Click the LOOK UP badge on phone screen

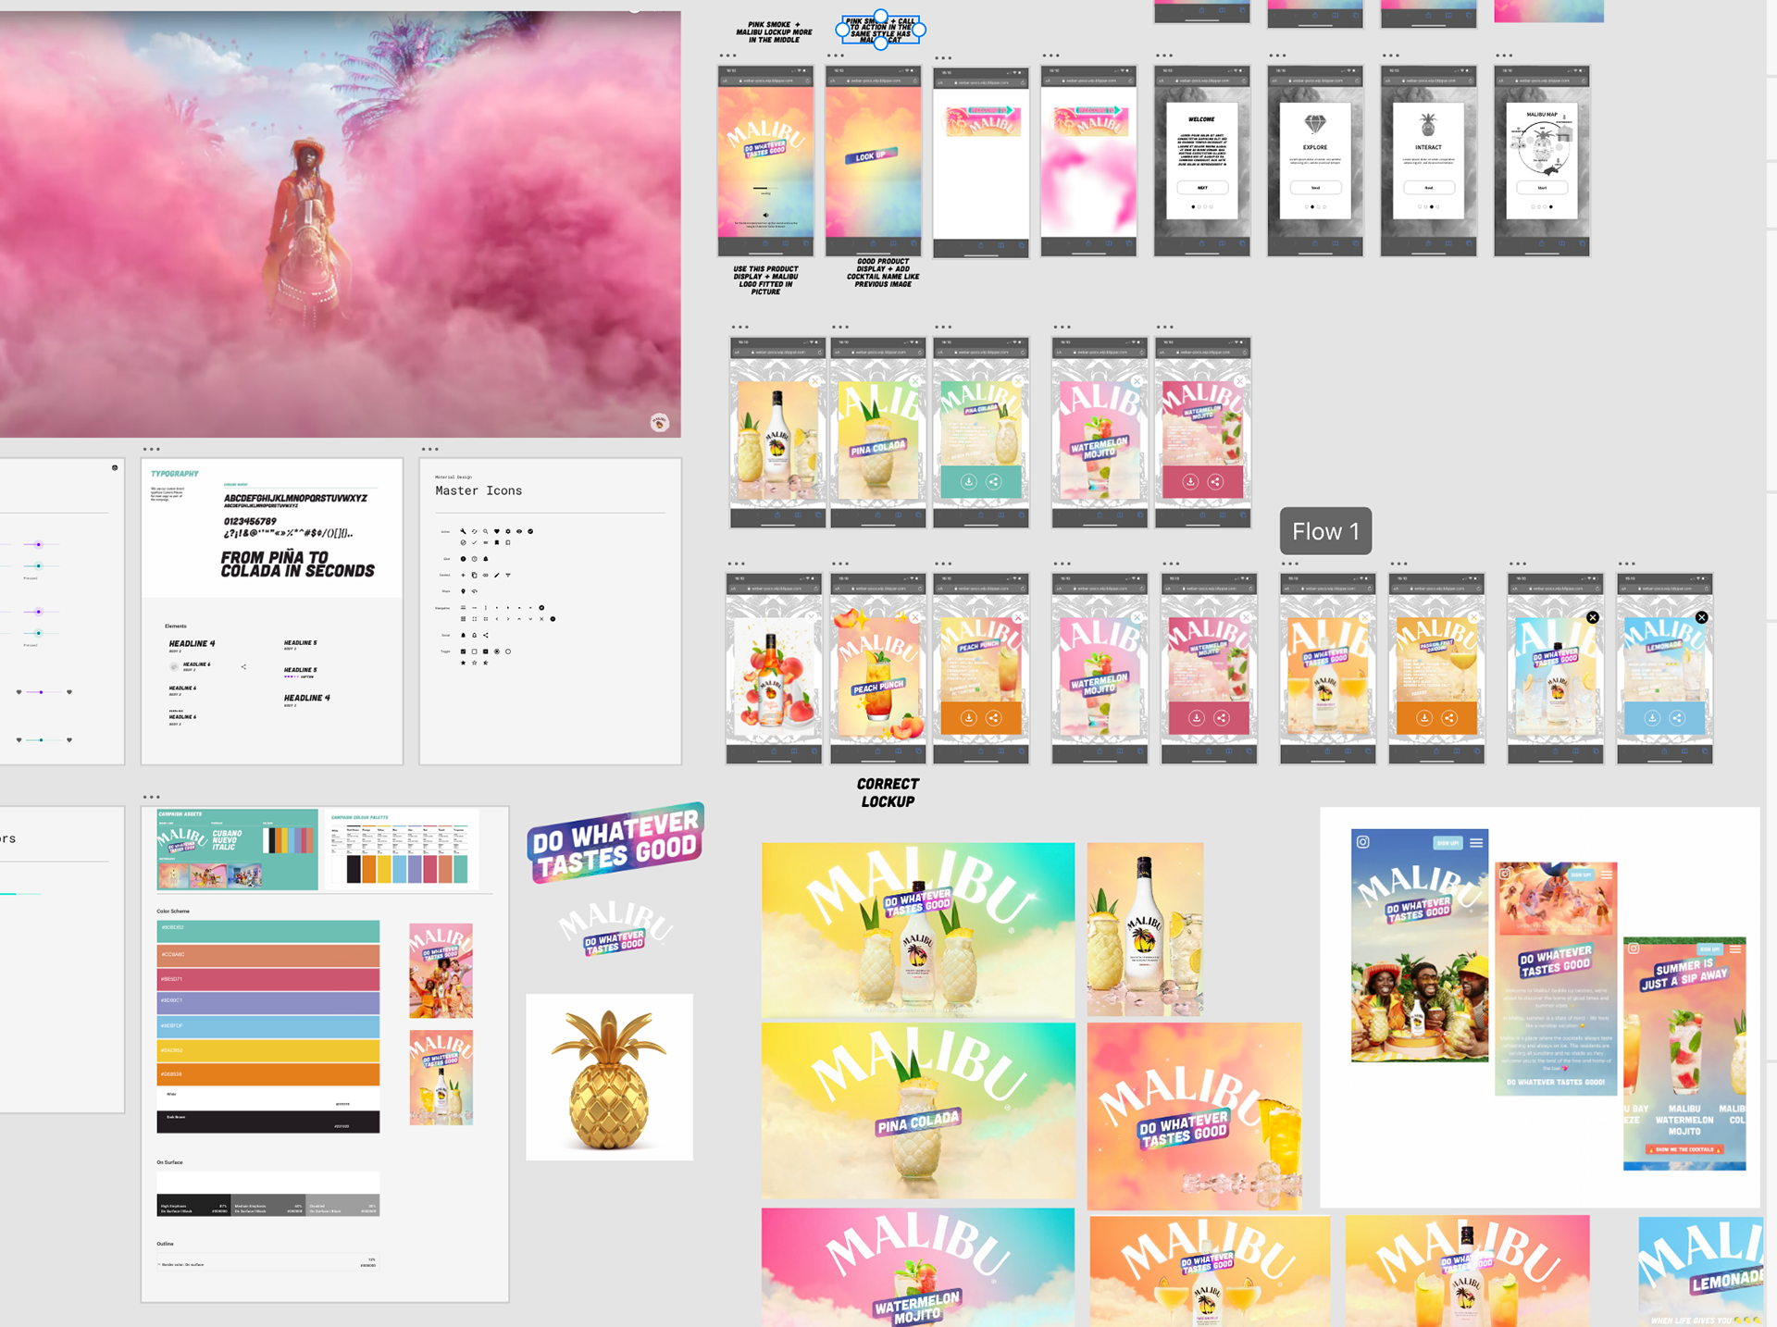(x=871, y=155)
